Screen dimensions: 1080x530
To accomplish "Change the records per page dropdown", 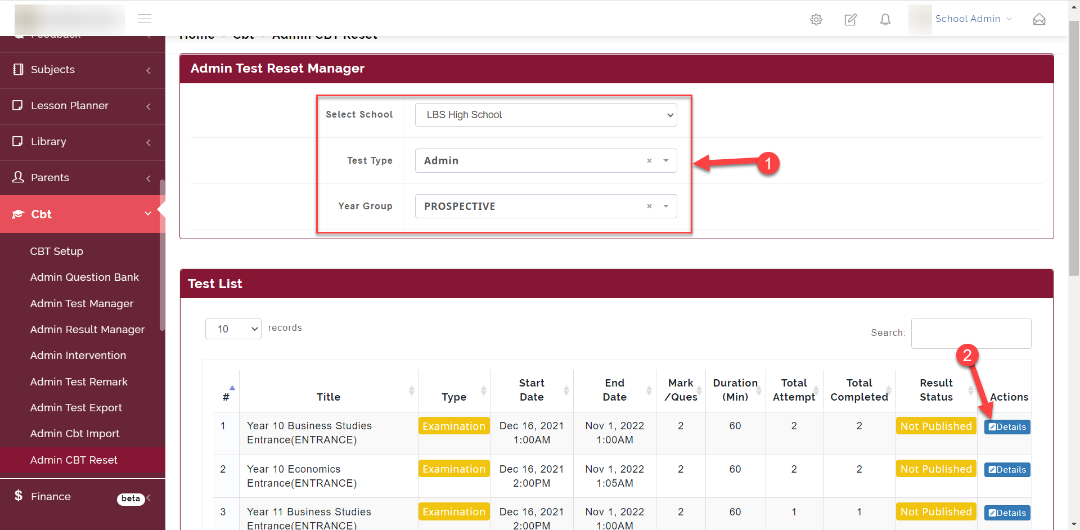I will click(x=233, y=329).
